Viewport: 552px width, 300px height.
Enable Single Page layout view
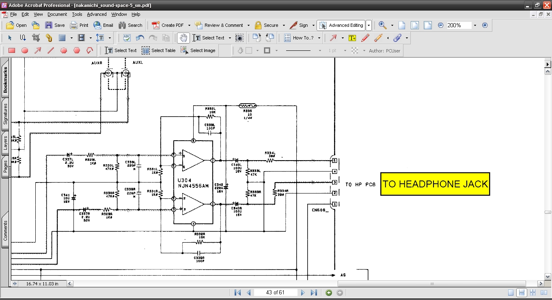(x=511, y=293)
